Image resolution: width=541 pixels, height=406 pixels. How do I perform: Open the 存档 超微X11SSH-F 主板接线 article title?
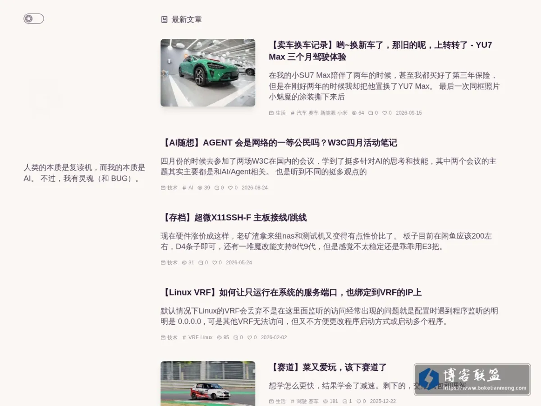point(234,218)
